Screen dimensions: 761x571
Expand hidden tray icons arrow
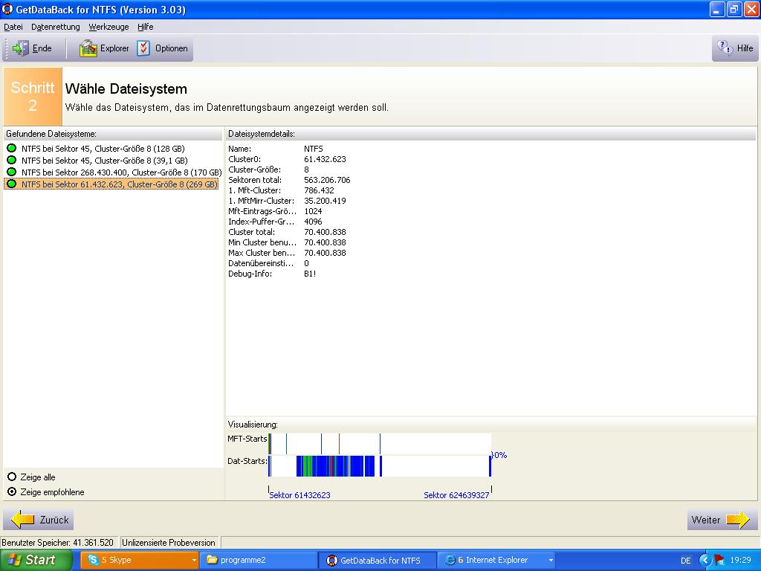[x=705, y=561]
